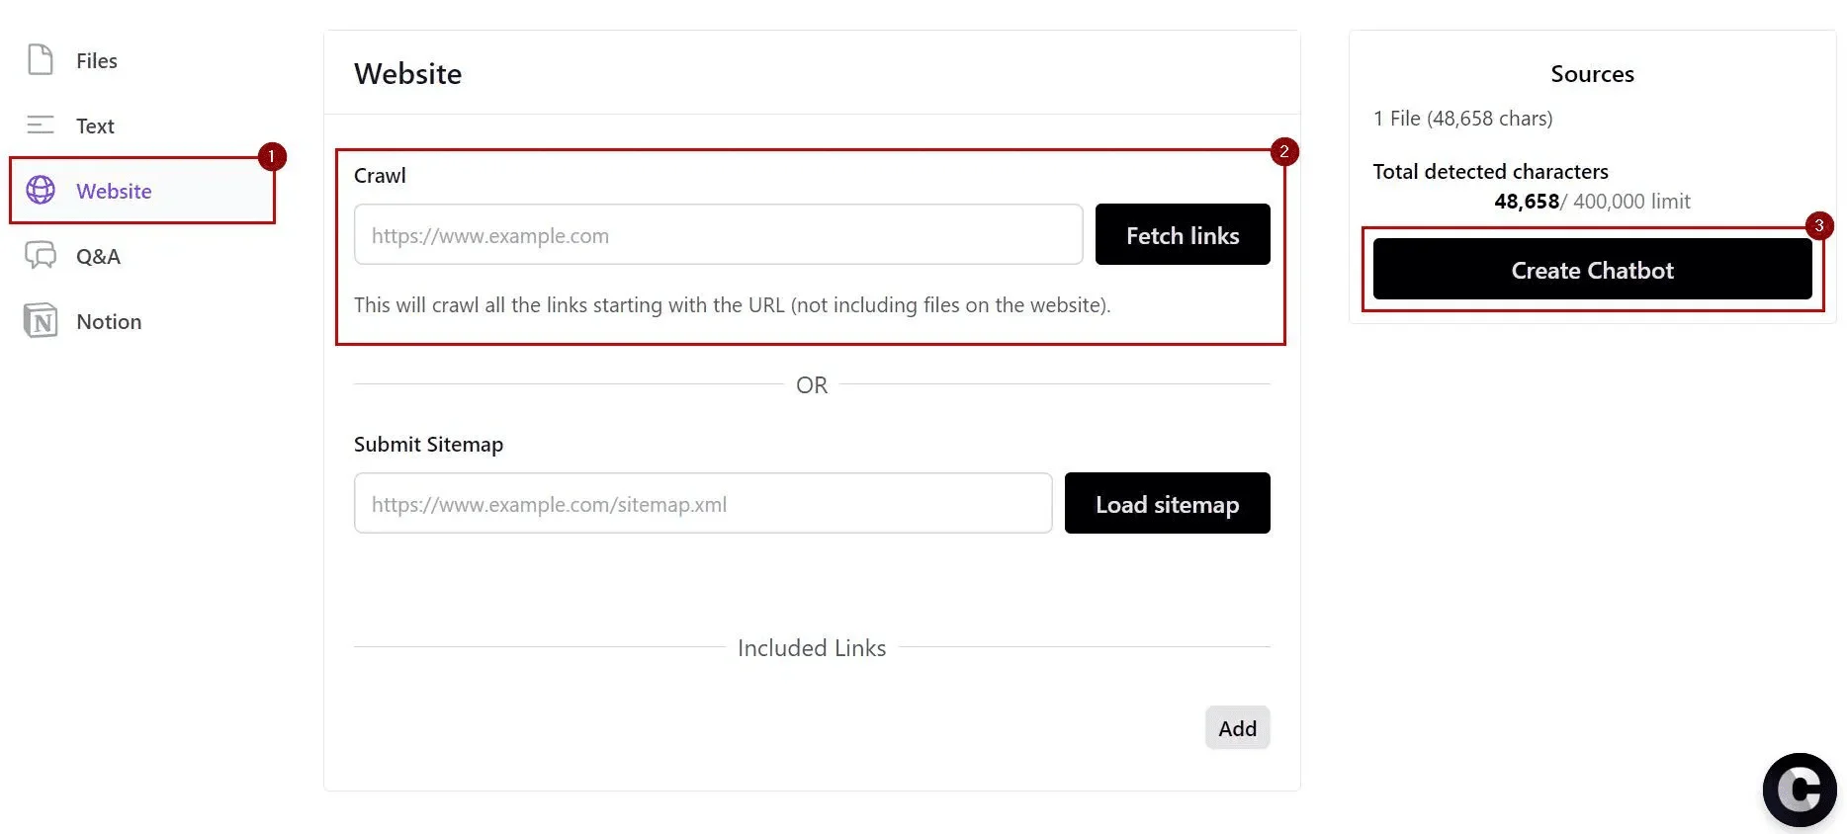Open the chat widget bubble icon
Screen dimensions: 1847x834
coord(1799,790)
